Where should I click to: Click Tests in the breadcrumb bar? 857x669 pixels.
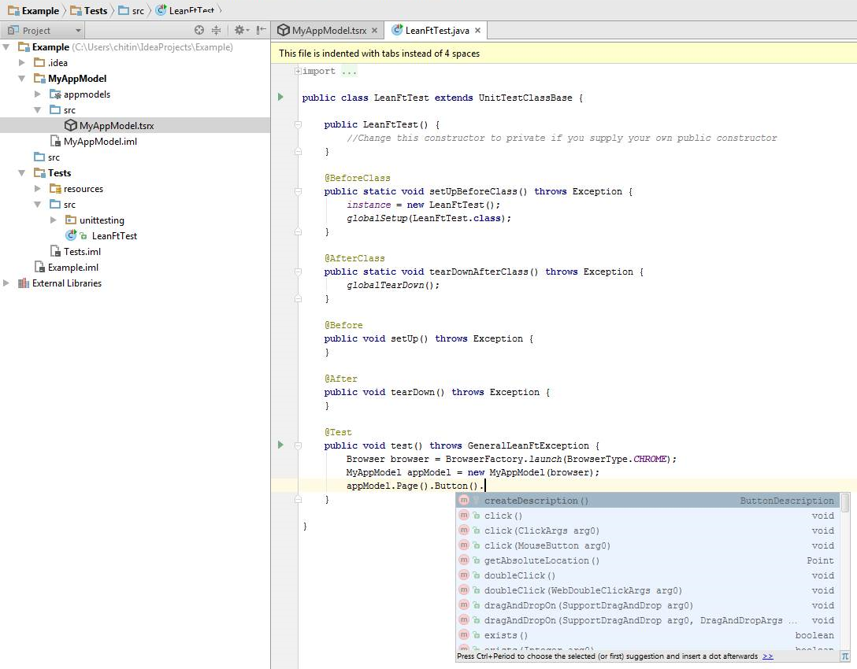tap(95, 10)
